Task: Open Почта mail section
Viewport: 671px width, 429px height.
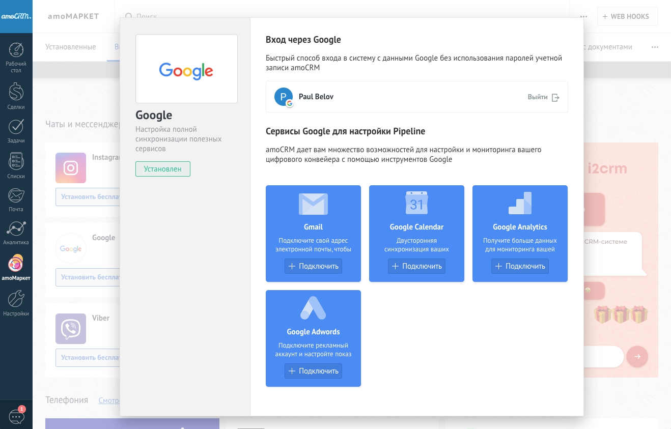Action: pos(16,199)
